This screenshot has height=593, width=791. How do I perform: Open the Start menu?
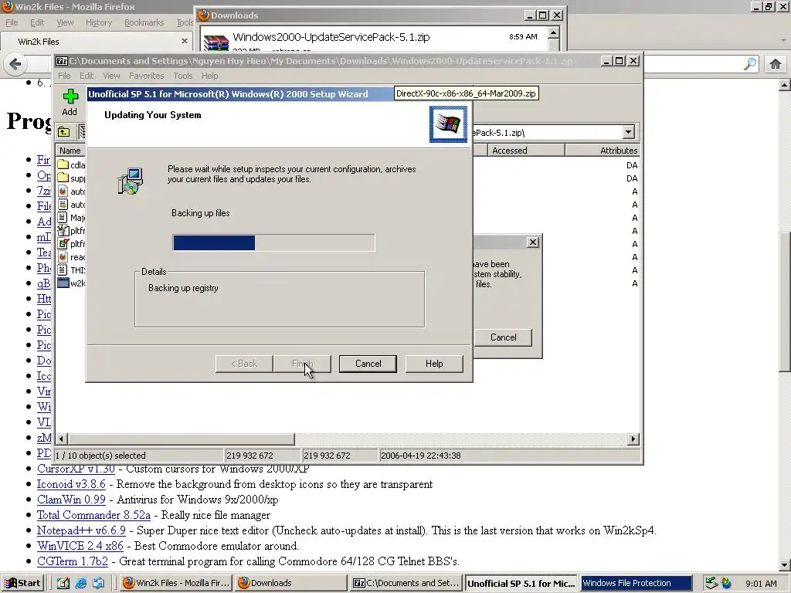22,583
